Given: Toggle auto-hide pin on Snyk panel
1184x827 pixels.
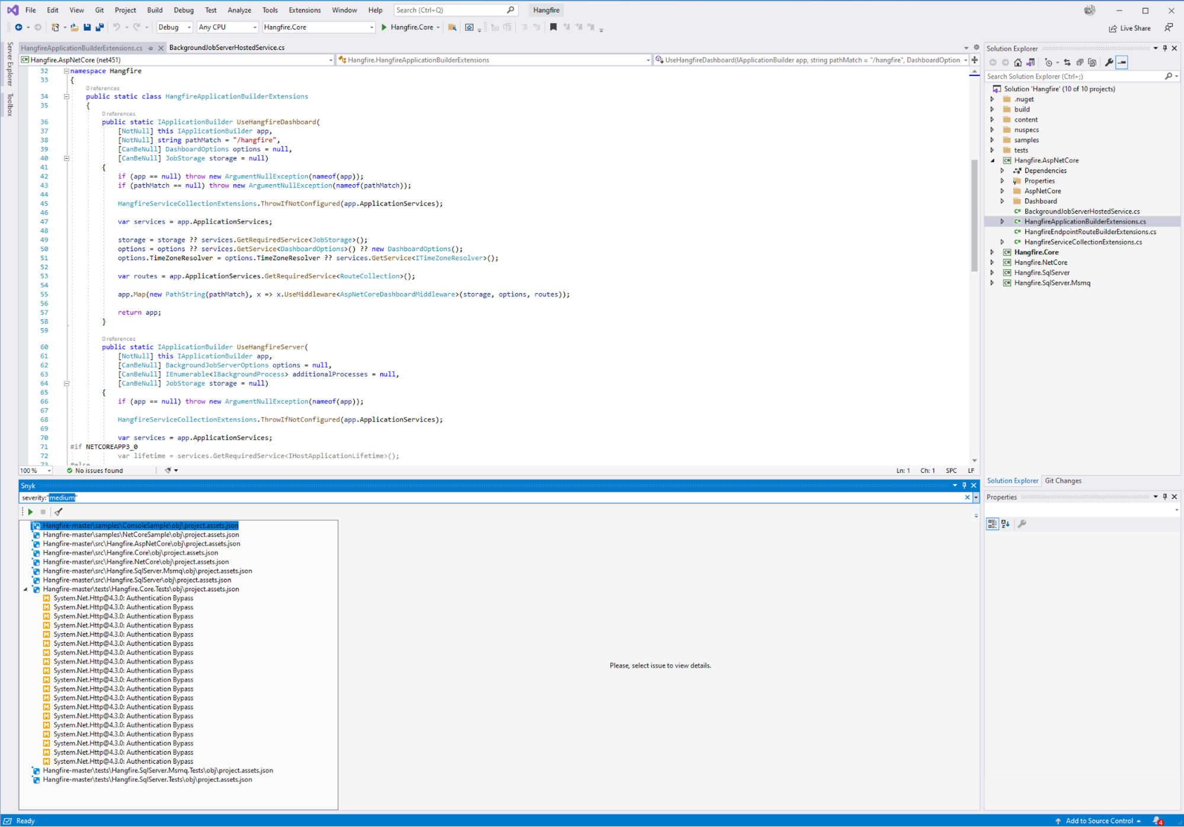Looking at the screenshot, I should pyautogui.click(x=964, y=485).
